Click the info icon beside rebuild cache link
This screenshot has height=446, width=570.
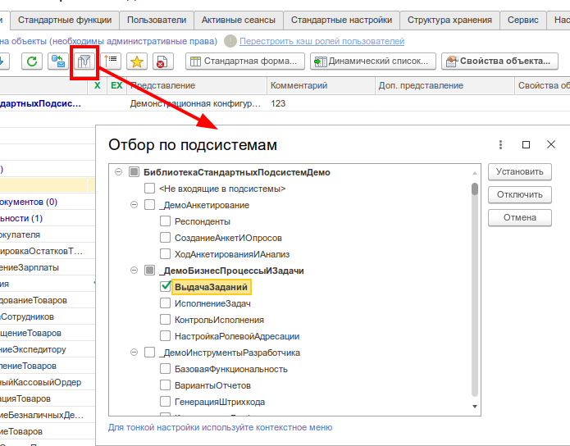point(230,41)
